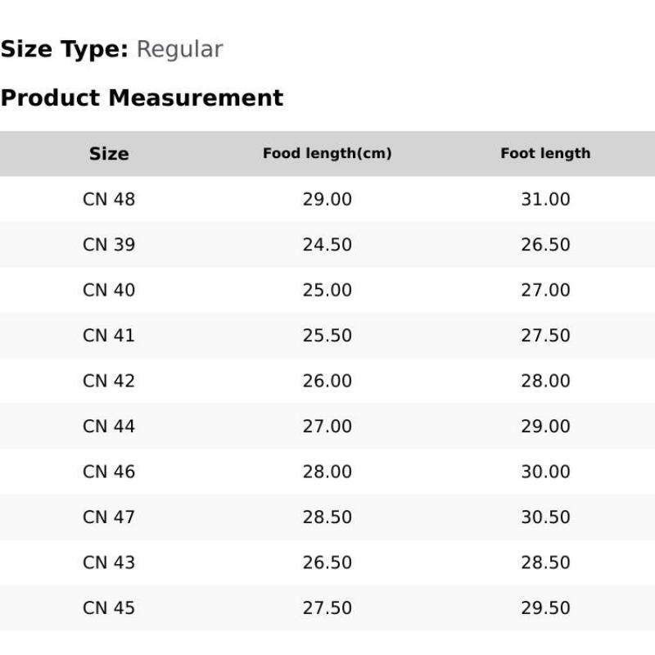This screenshot has height=655, width=655.
Task: Select the CN 39 size cell
Action: click(x=109, y=245)
